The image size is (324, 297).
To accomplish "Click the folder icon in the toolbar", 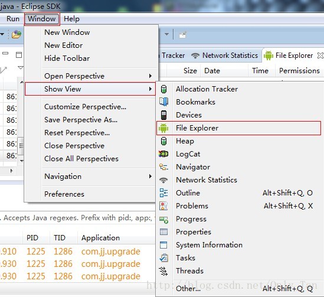I will [x=17, y=34].
